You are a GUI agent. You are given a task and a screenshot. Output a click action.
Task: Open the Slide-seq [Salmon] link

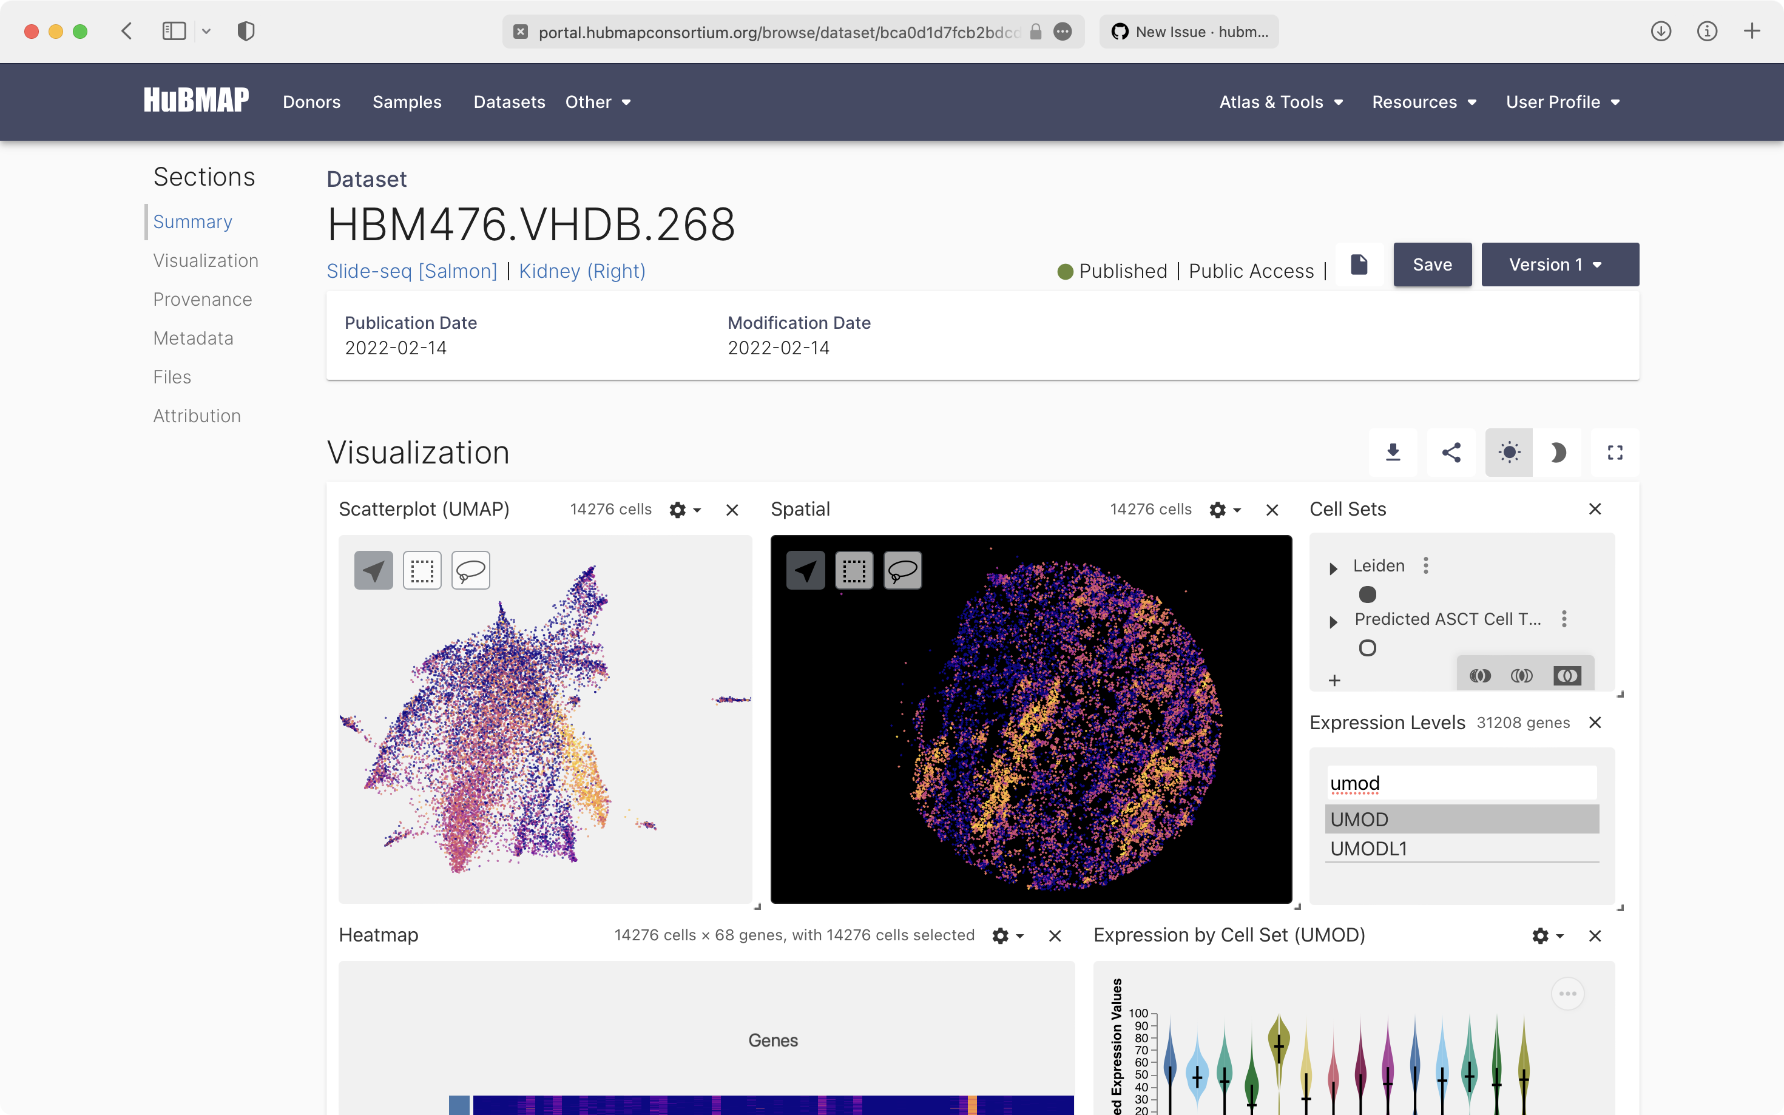tap(411, 271)
